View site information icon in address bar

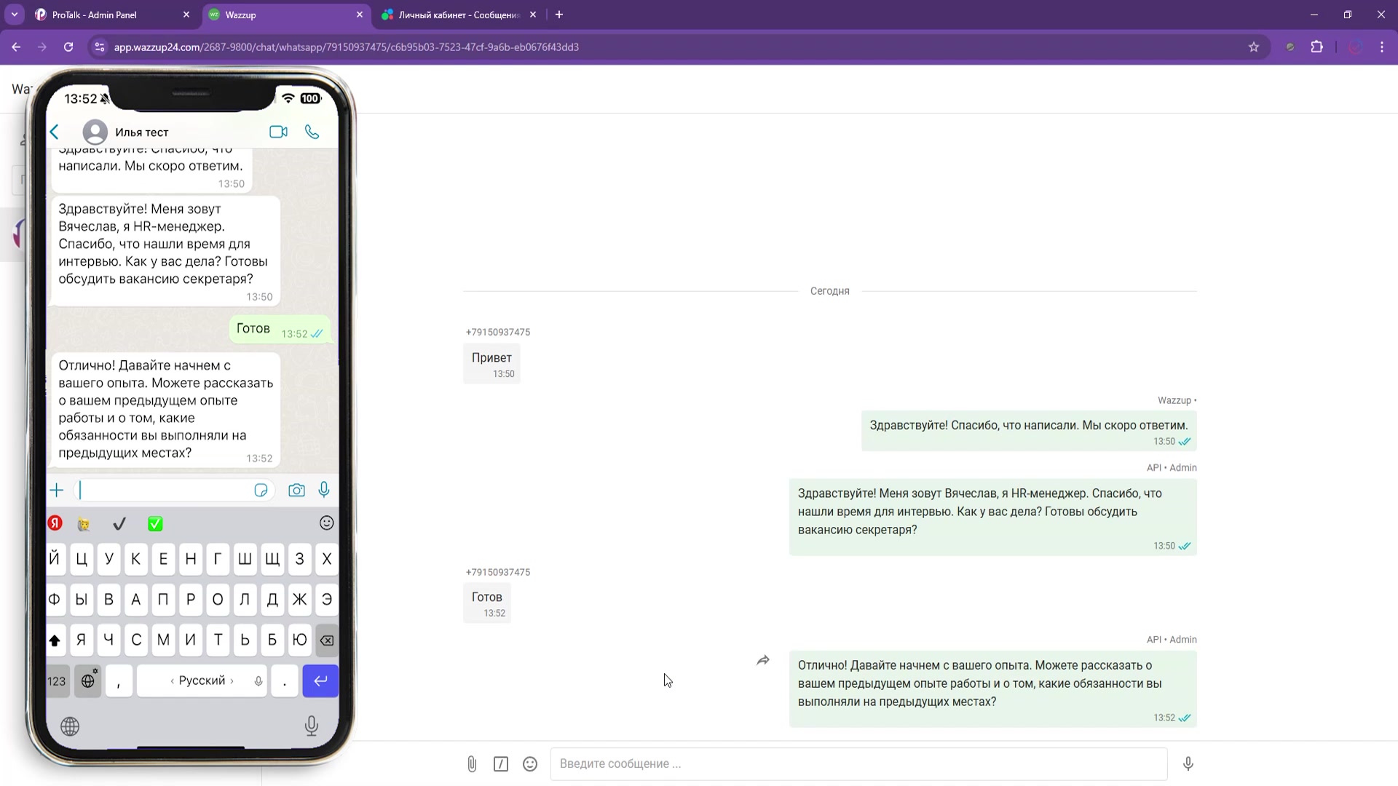click(x=100, y=47)
